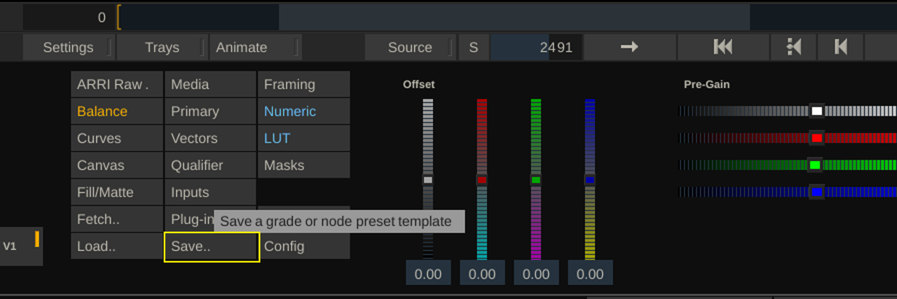This screenshot has width=897, height=299.
Task: Click the master Offset value field
Action: pyautogui.click(x=428, y=273)
